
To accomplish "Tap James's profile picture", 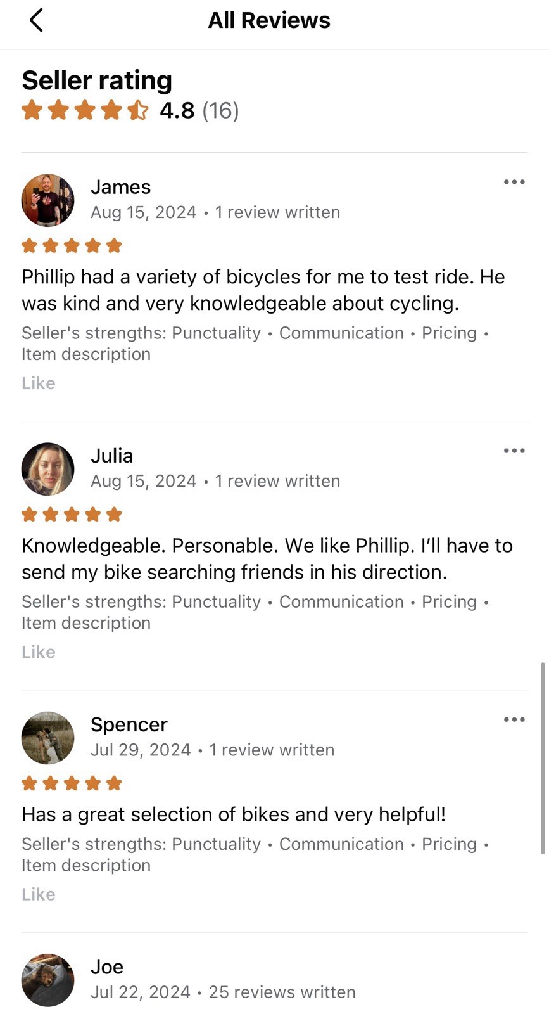I will pyautogui.click(x=48, y=200).
